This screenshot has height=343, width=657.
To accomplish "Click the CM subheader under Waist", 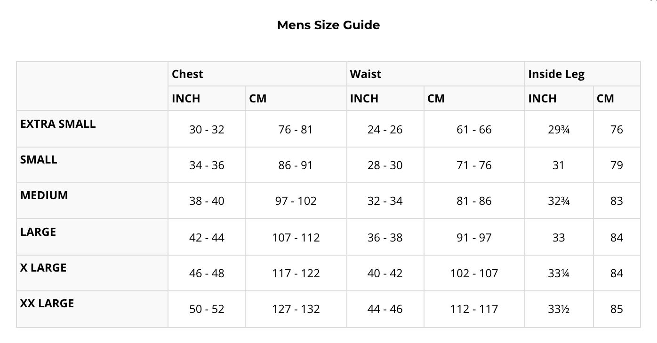I will tap(436, 99).
